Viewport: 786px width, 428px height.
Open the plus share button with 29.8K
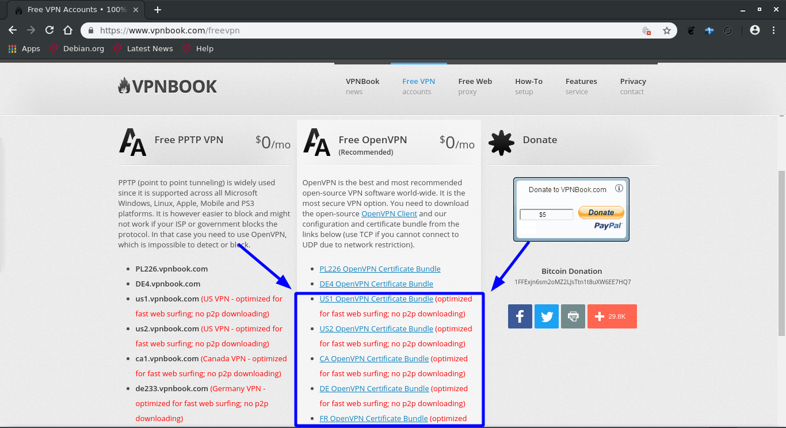tap(612, 316)
